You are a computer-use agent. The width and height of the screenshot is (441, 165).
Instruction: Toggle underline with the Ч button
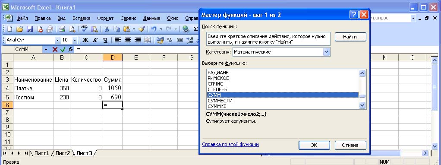[x=105, y=40]
